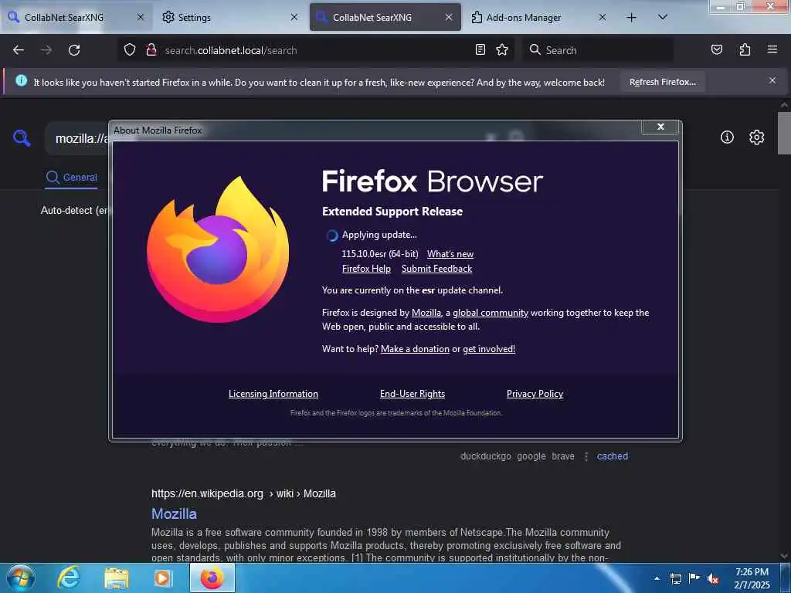Image resolution: width=791 pixels, height=593 pixels.
Task: List all tabs dropdown arrow
Action: 663,17
